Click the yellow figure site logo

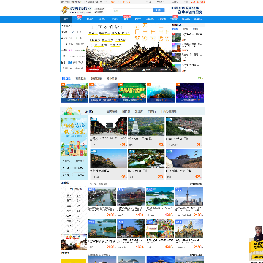65,9
